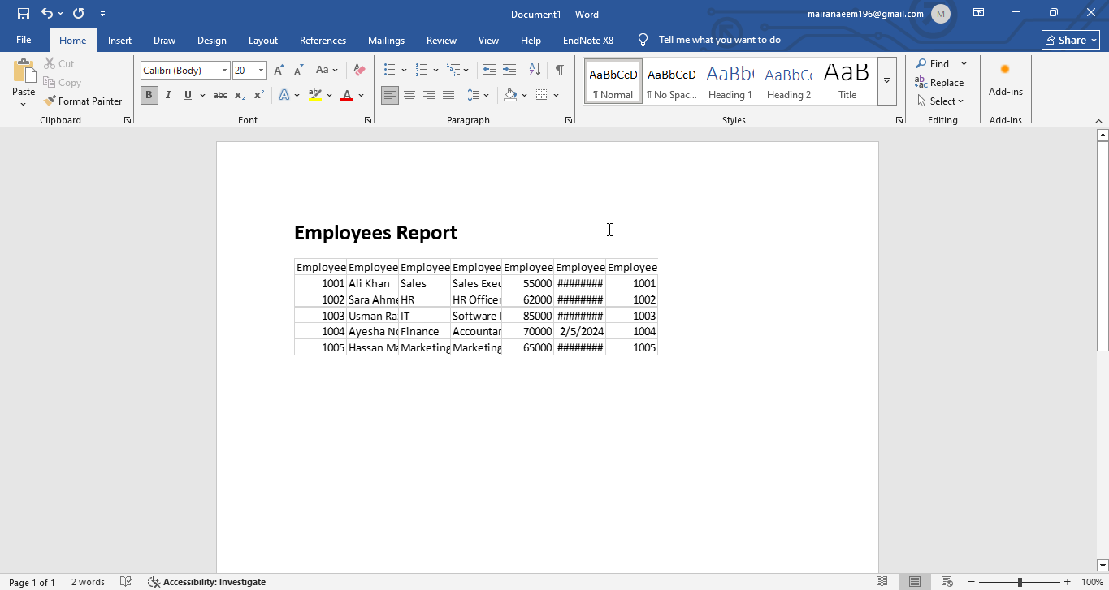
Task: Toggle superscript formatting
Action: (x=259, y=95)
